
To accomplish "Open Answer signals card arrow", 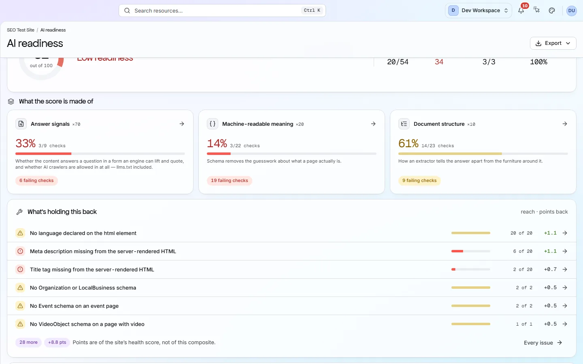I will point(182,124).
